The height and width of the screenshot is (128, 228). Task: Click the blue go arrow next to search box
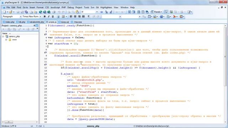[102, 12]
